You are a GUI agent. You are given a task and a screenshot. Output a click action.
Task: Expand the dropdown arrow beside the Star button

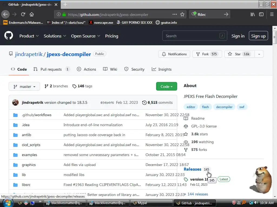click(259, 54)
